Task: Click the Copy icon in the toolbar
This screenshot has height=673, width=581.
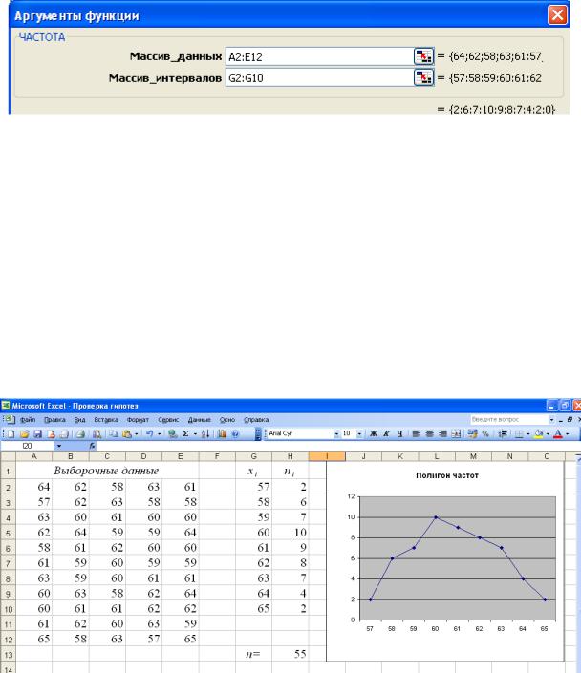Action: pos(113,434)
